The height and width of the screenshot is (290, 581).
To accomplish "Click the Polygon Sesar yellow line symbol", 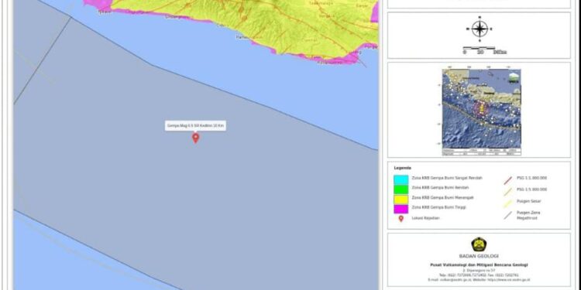I will (x=507, y=203).
